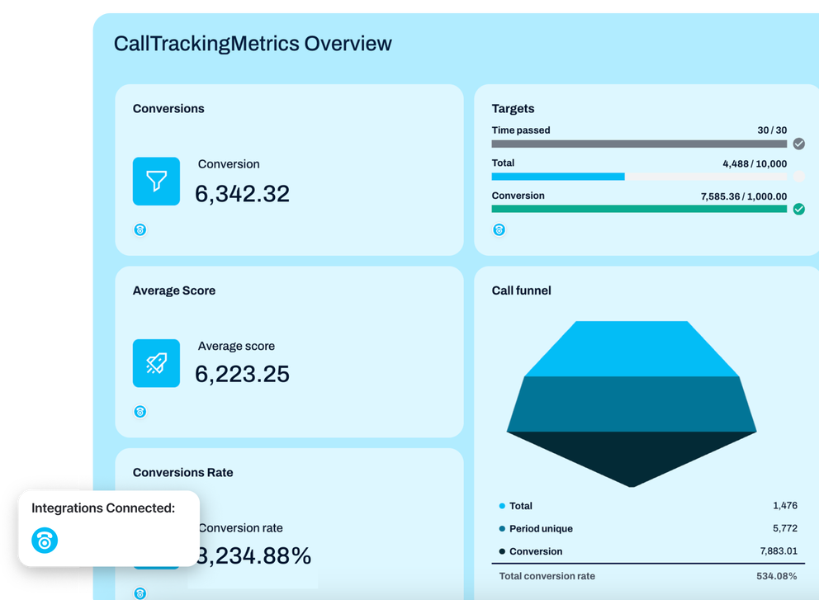Click the Conversions card heading
The width and height of the screenshot is (819, 600).
(x=168, y=109)
